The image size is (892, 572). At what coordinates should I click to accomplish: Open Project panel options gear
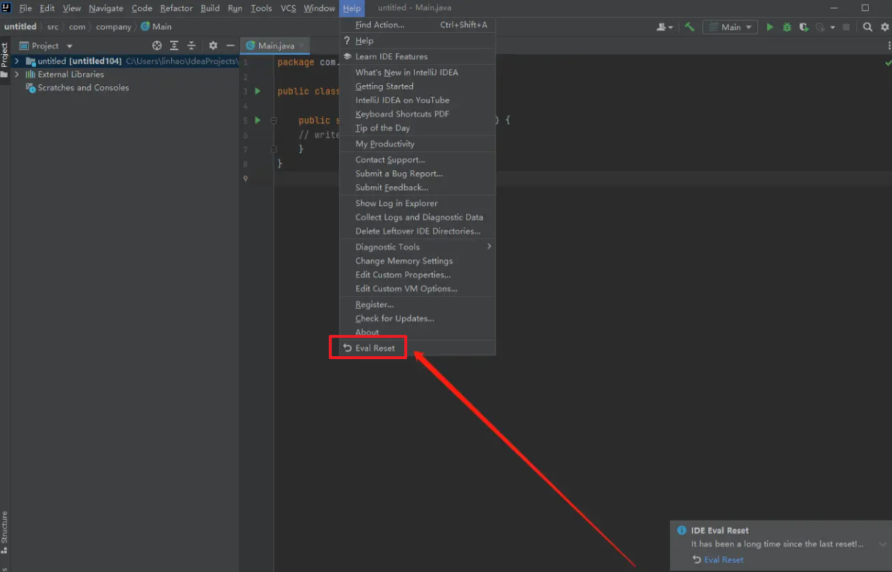point(213,45)
